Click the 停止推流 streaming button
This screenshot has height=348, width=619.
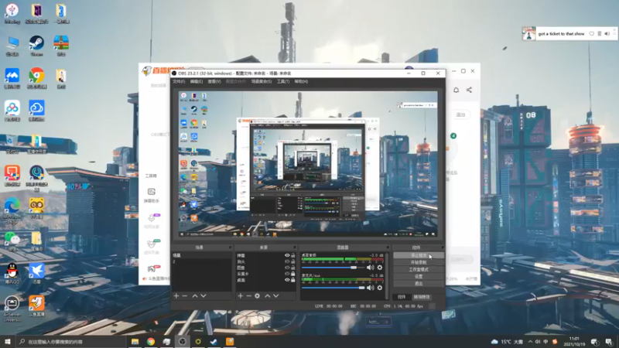418,255
